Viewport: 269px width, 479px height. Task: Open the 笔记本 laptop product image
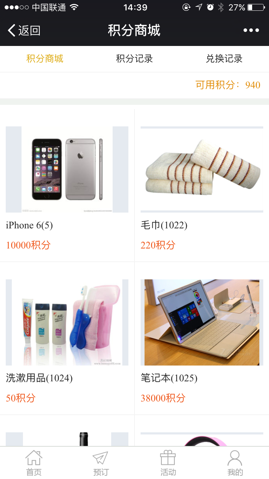coord(202,322)
